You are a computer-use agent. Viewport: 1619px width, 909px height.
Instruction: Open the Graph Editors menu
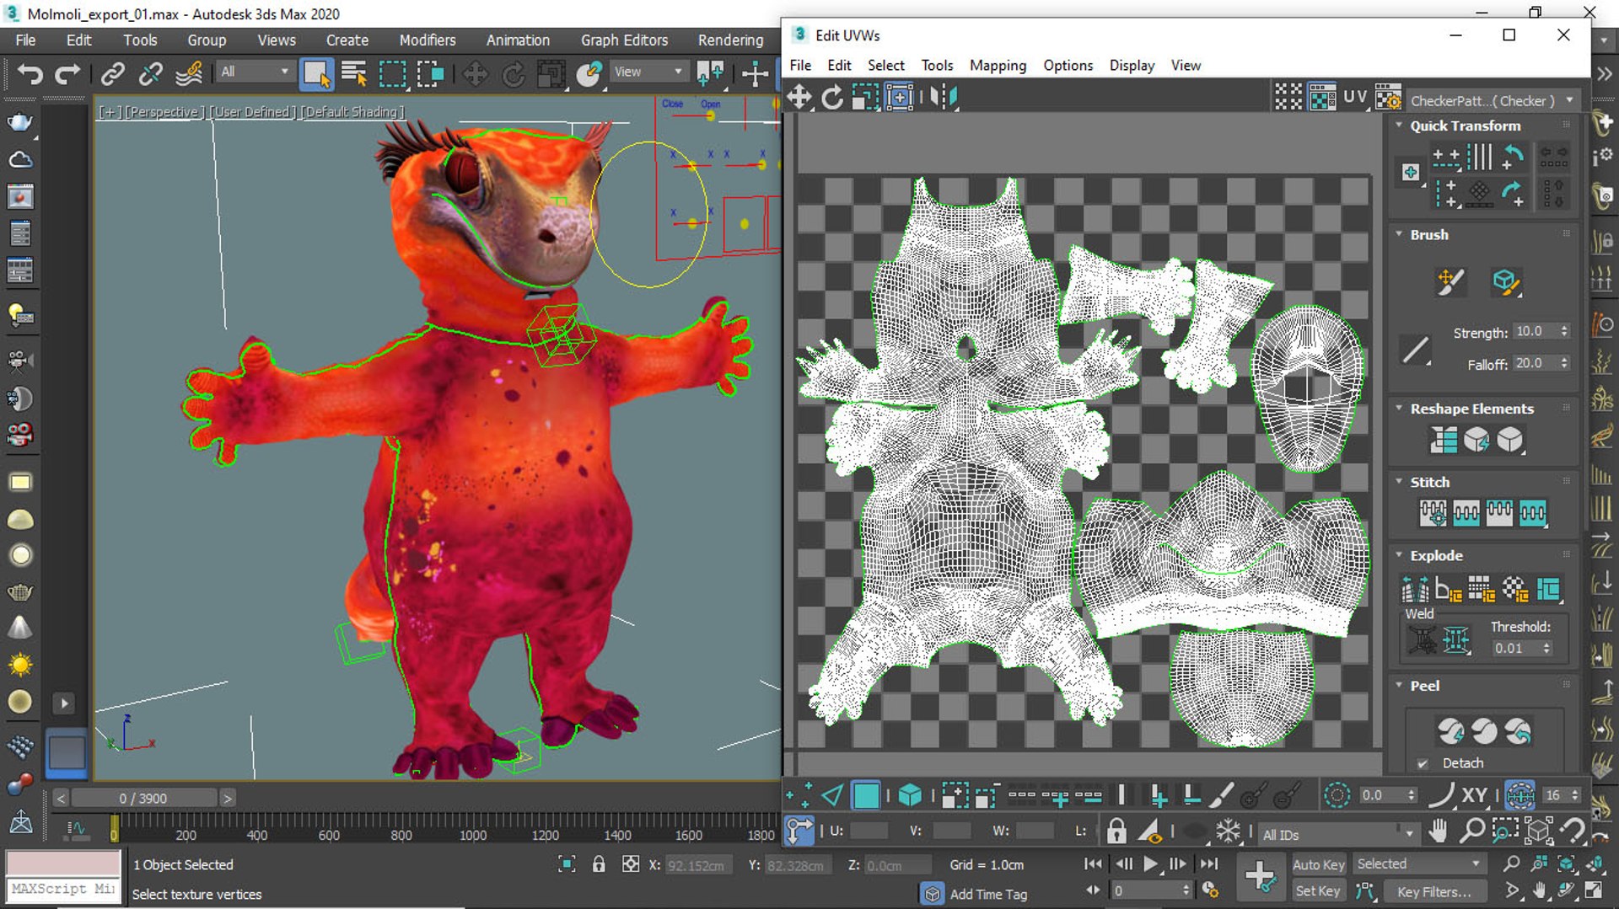point(624,40)
